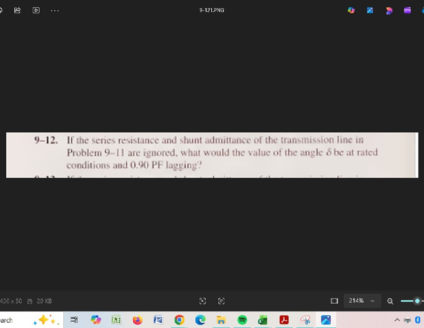The width and height of the screenshot is (424, 328).
Task: Open Clipchamp video editor icon
Action: click(x=407, y=11)
